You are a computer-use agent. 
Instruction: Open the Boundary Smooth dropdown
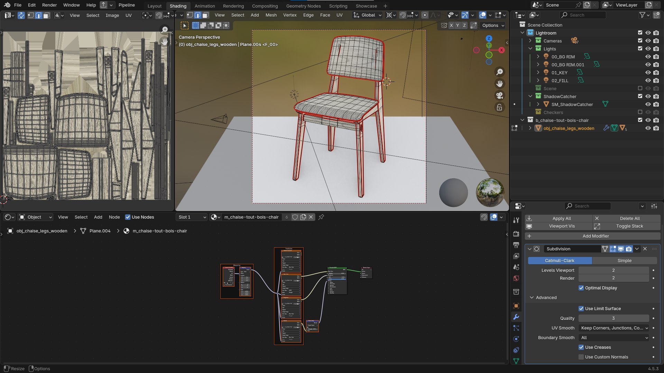[x=614, y=337]
